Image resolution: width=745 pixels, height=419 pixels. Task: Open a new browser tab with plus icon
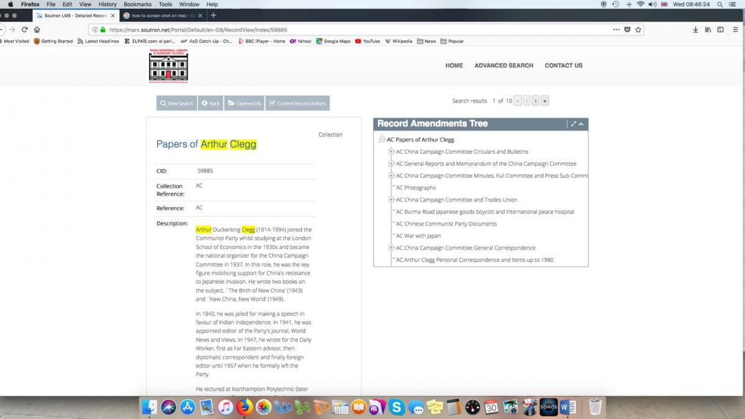214,15
